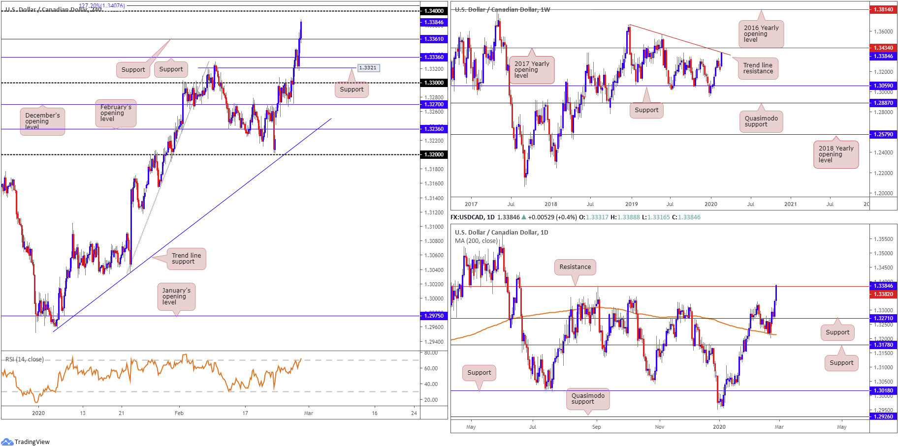Click the 1.25790 price label on weekly chart
Screen dimensions: 898x446
(x=883, y=134)
